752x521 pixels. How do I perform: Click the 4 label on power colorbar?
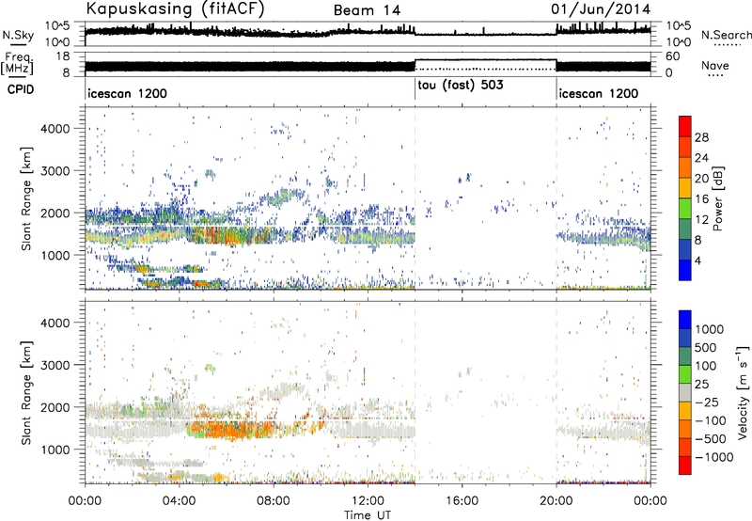(697, 260)
